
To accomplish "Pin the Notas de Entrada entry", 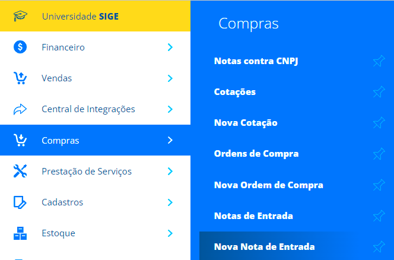I will (379, 215).
